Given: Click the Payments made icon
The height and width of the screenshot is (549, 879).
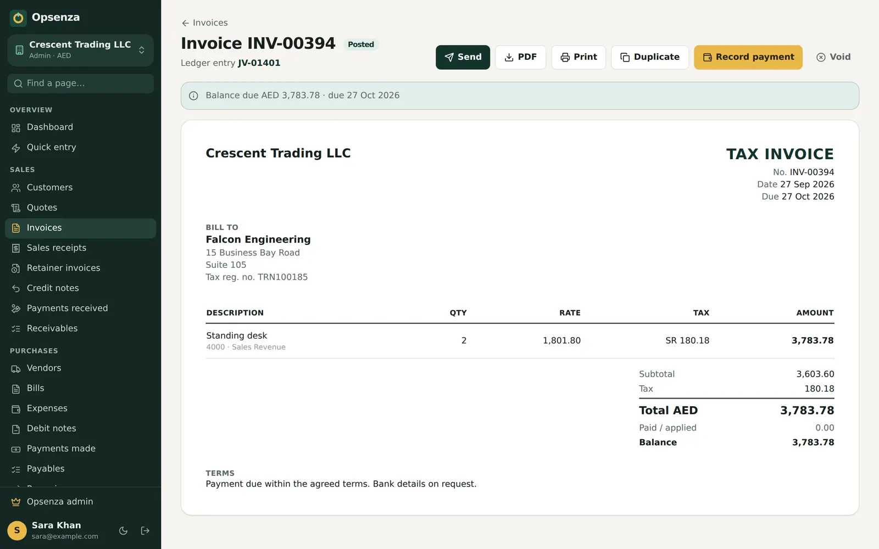Looking at the screenshot, I should coord(16,449).
